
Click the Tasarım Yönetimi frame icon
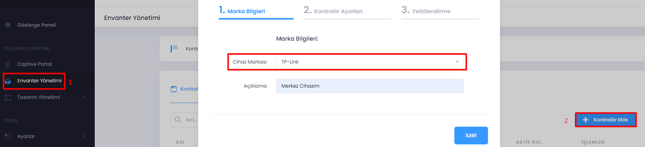(x=8, y=97)
